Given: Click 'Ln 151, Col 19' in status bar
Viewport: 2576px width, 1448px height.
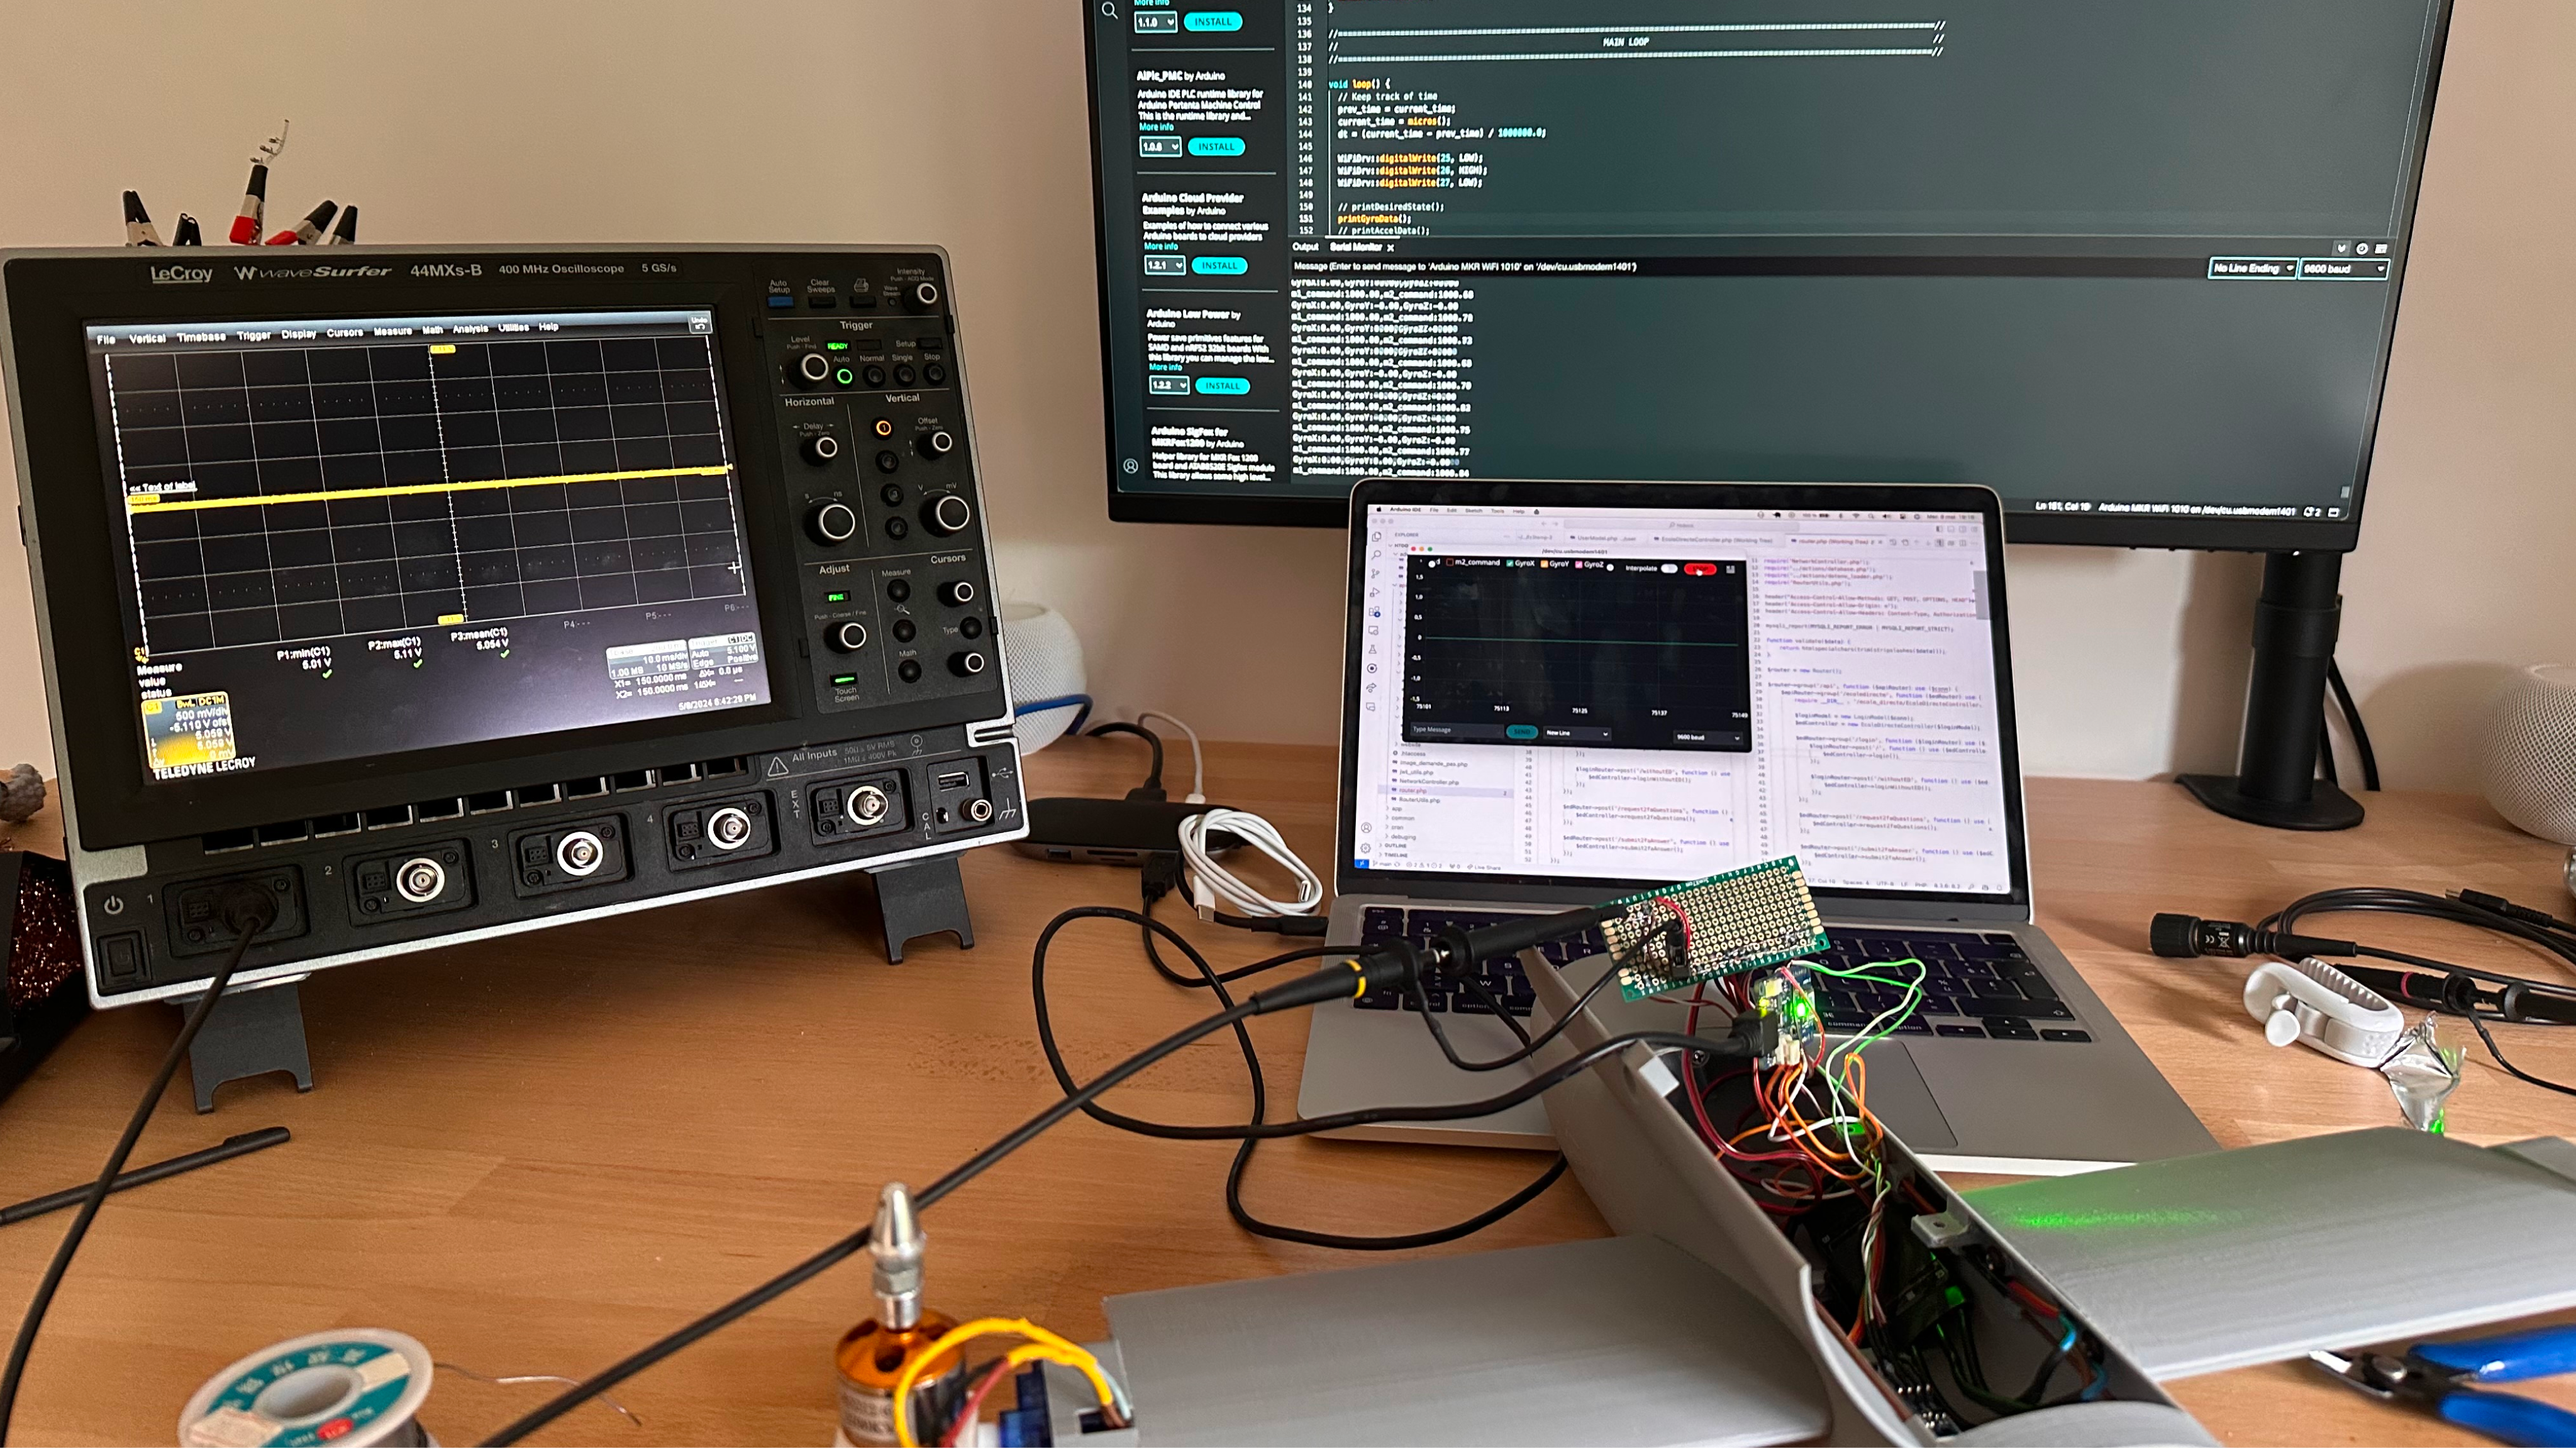Looking at the screenshot, I should 2063,507.
